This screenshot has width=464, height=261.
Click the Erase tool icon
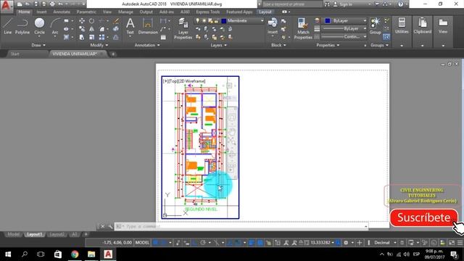tap(116, 21)
